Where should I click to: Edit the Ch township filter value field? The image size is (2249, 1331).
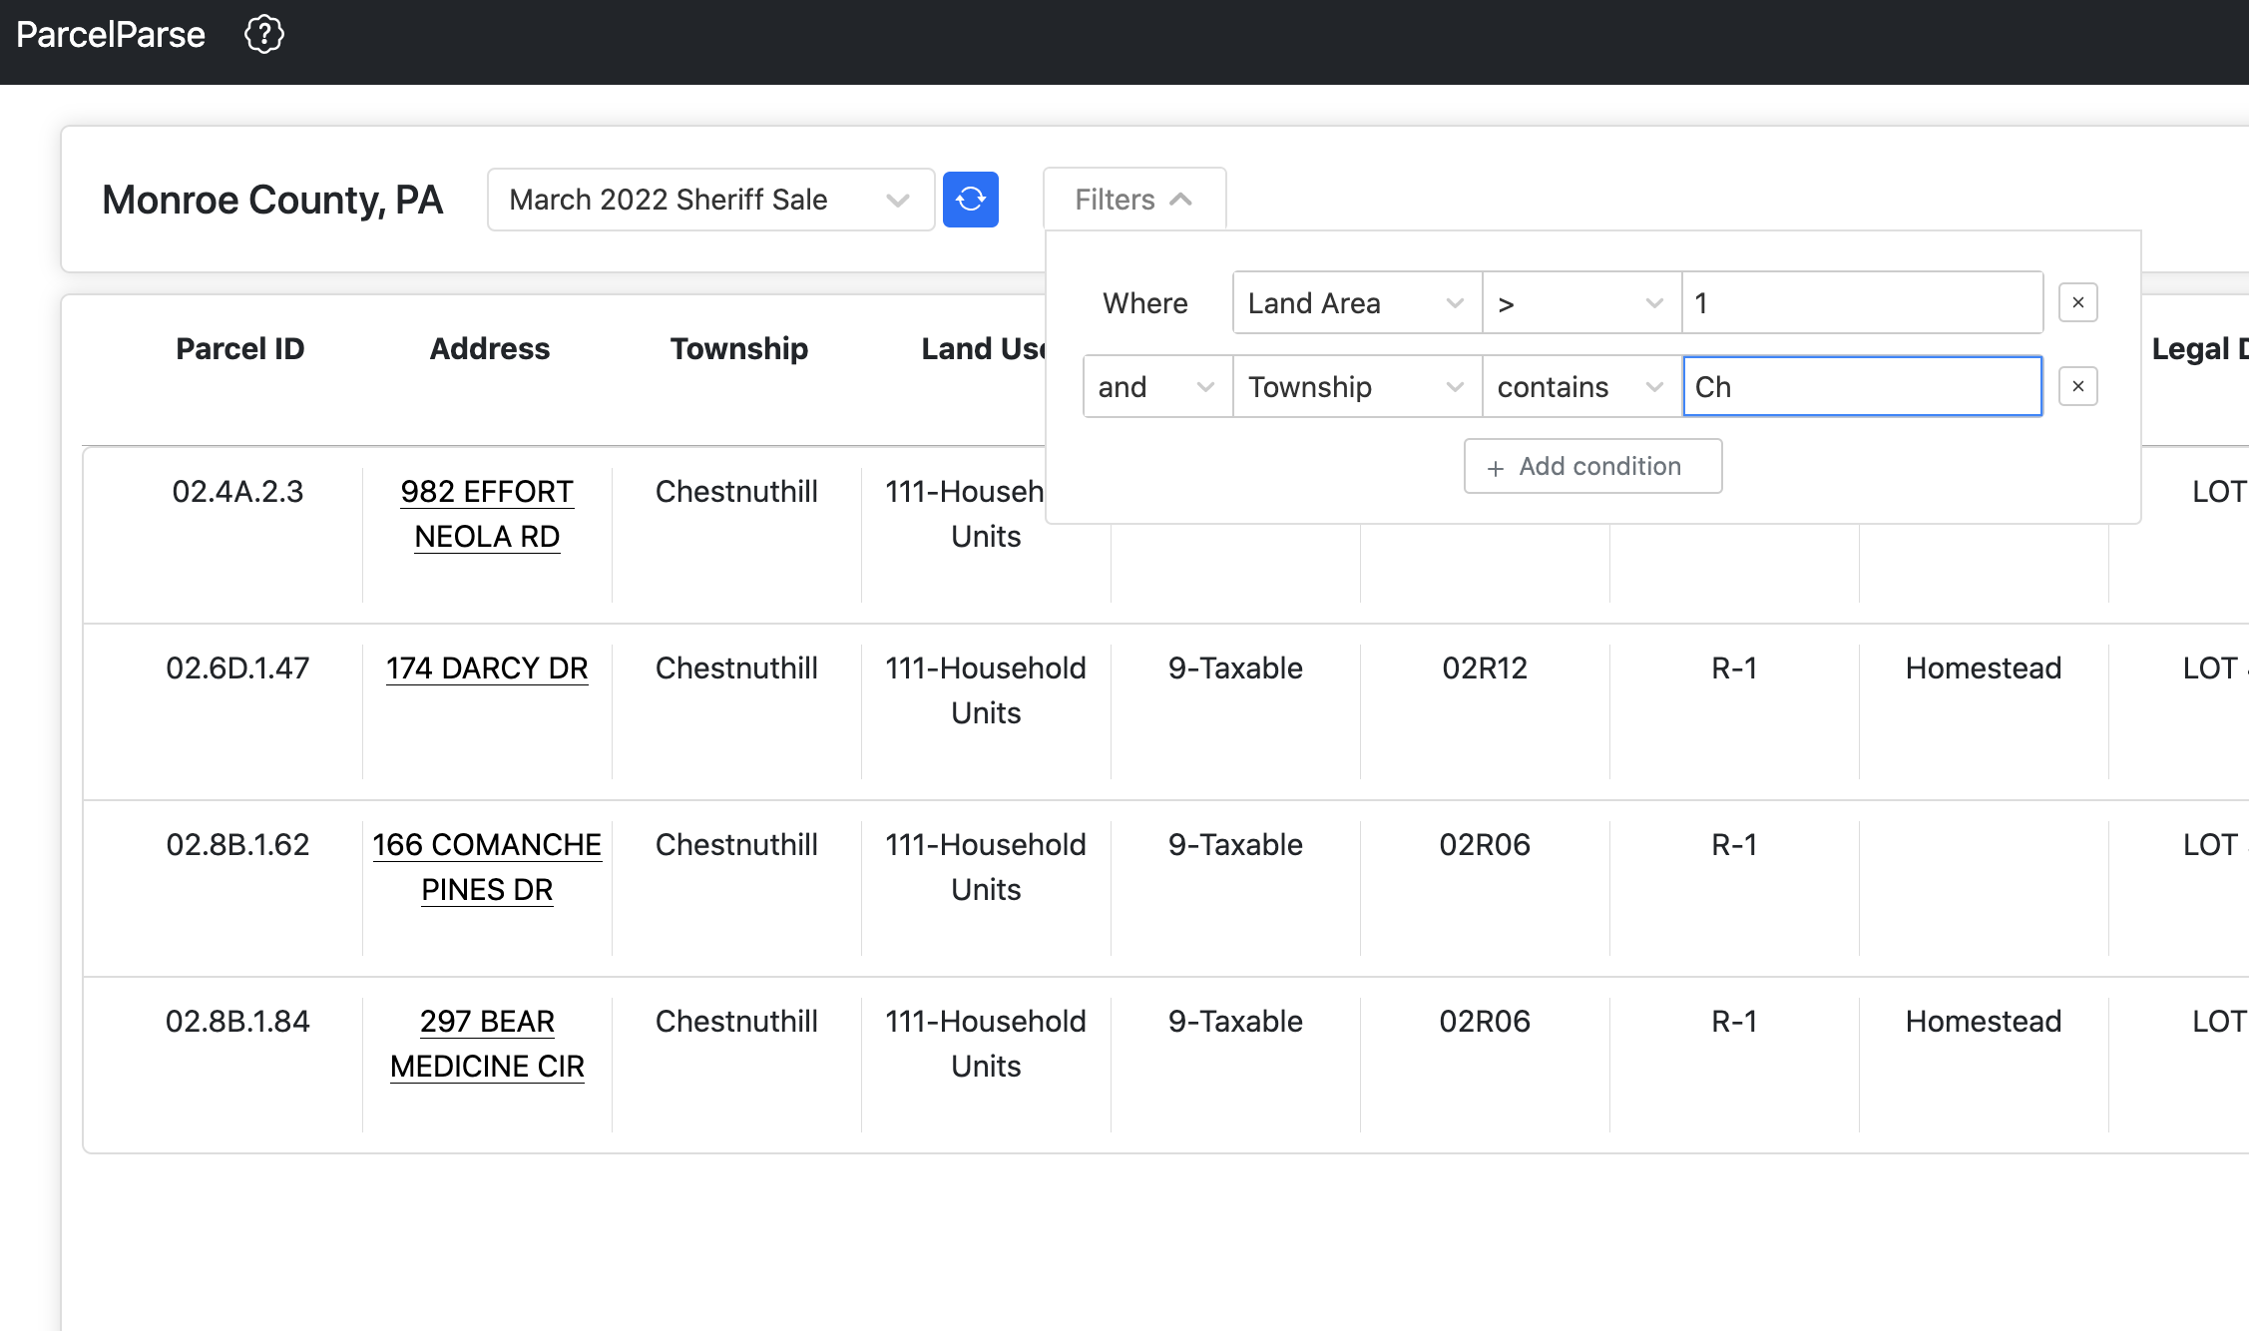tap(1861, 386)
